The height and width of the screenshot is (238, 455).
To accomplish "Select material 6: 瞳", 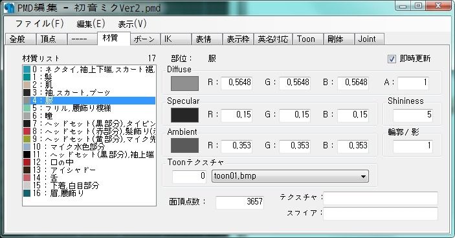I will tap(89, 115).
